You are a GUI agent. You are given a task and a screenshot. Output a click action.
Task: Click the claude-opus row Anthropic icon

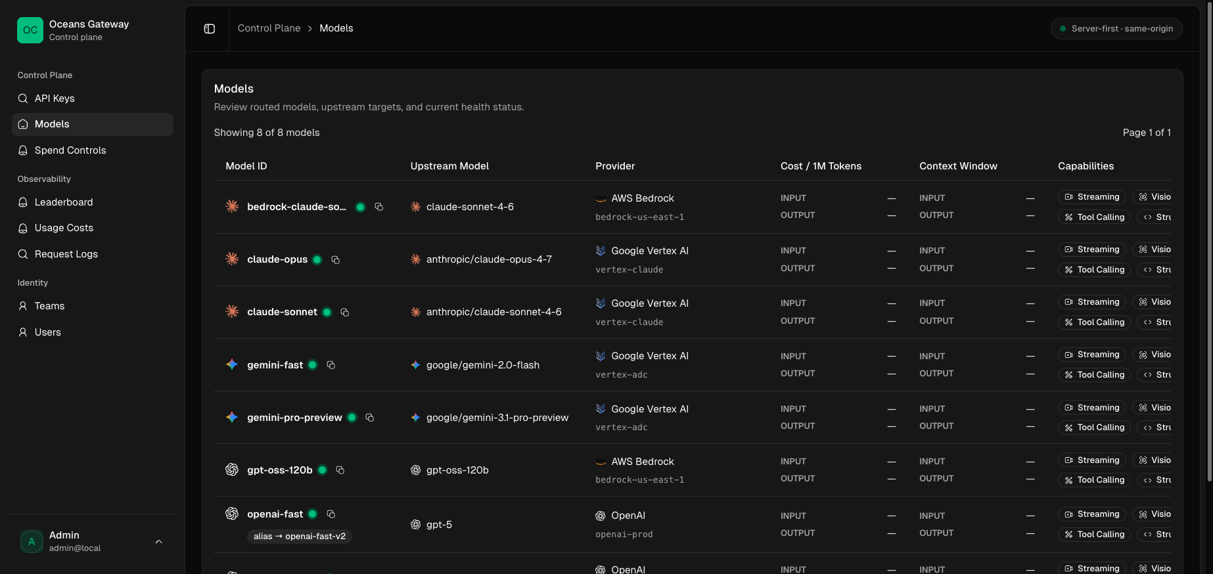232,259
